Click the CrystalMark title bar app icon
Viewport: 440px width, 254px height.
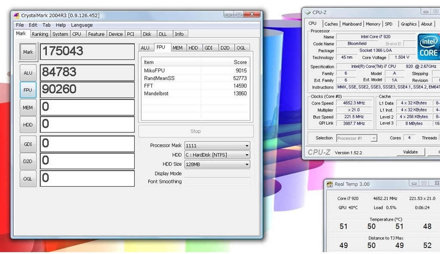[x=17, y=15]
